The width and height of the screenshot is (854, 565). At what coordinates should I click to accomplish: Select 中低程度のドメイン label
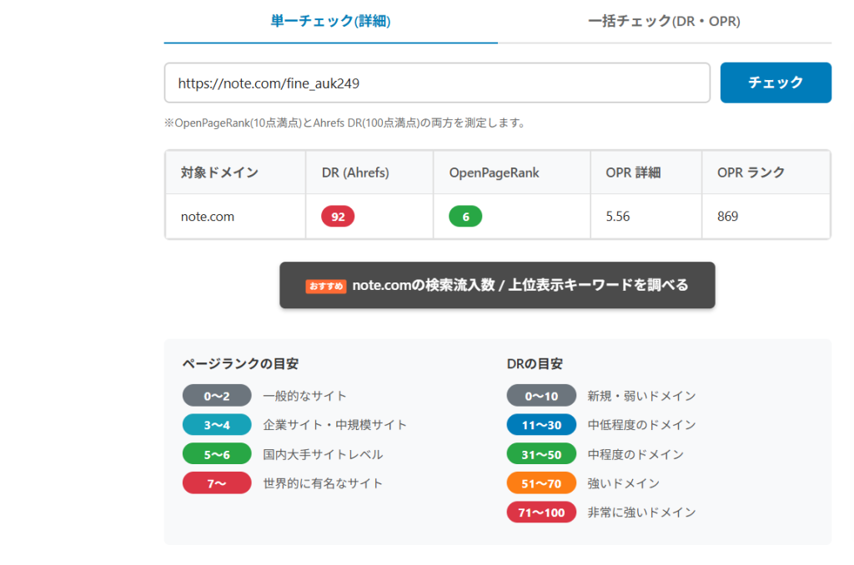pos(641,424)
